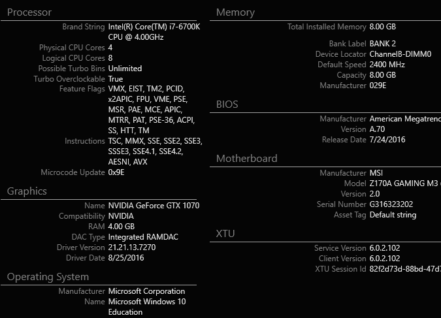Click the Memory section heading

(x=235, y=12)
